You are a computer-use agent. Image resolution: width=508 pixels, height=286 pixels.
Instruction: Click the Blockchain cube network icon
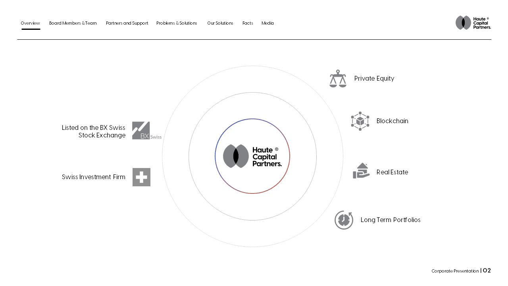click(x=360, y=121)
